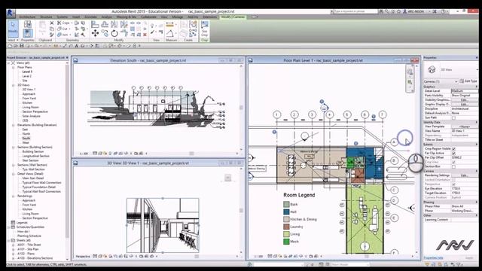482x271 pixels.
Task: Click the Trim/Extend tool icon
Action: click(x=124, y=33)
